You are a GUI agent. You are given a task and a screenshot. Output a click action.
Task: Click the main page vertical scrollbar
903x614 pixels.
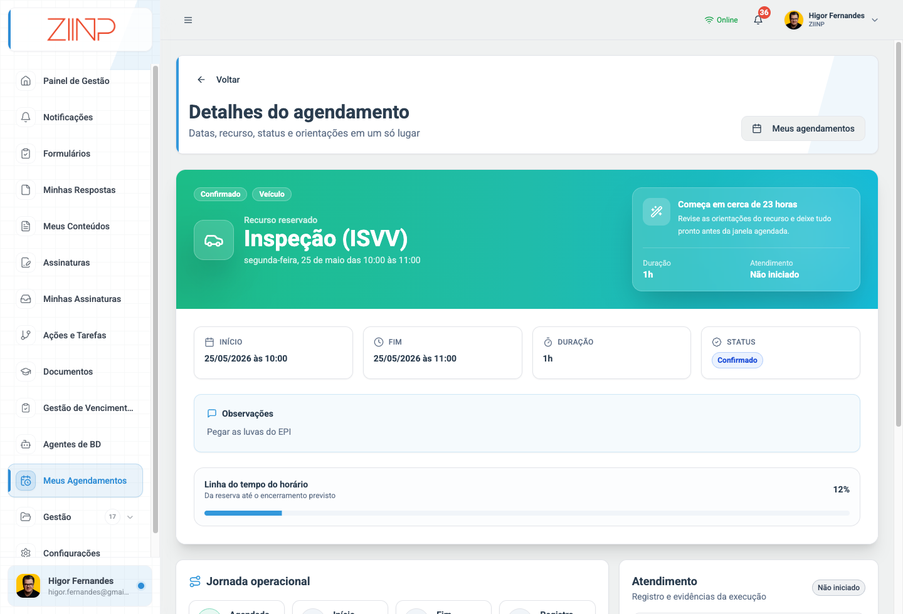(x=899, y=235)
